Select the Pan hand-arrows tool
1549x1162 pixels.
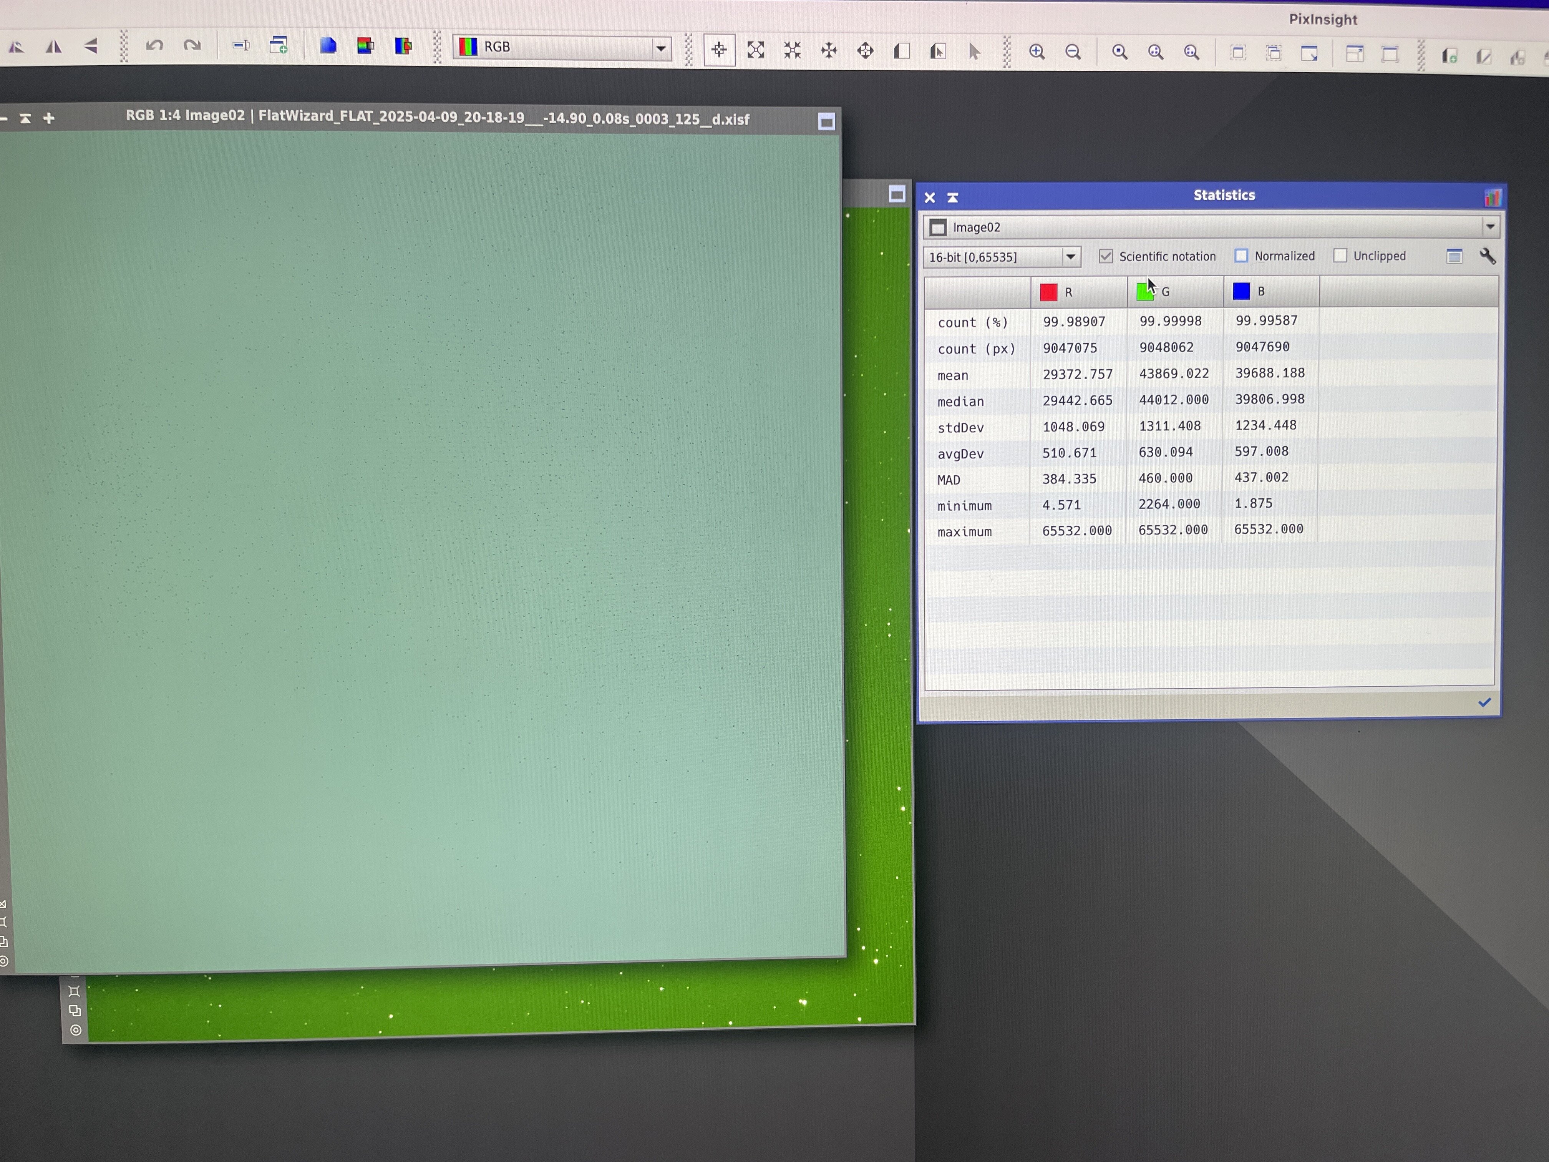(828, 50)
